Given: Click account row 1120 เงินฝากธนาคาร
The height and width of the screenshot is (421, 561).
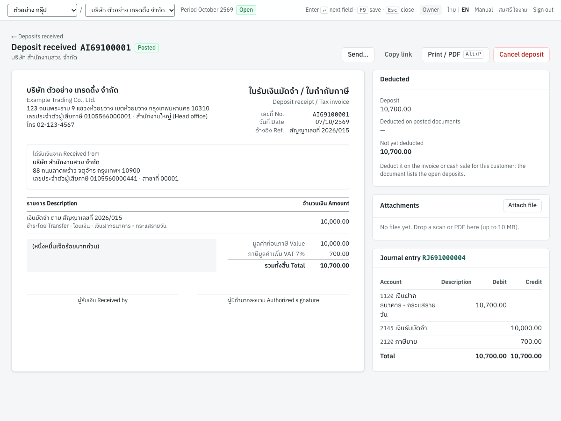Looking at the screenshot, I should 461,305.
